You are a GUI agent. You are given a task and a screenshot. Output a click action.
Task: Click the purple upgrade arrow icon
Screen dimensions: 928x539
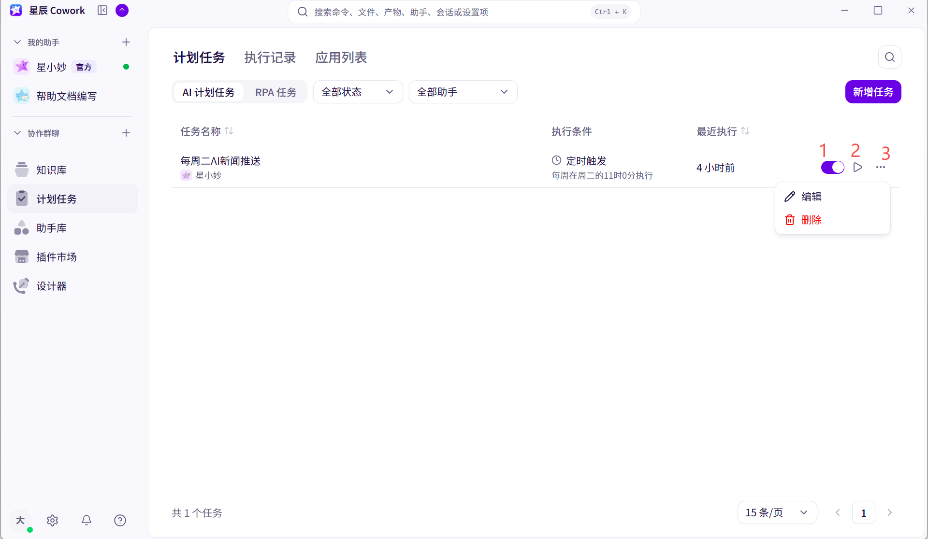coord(122,11)
